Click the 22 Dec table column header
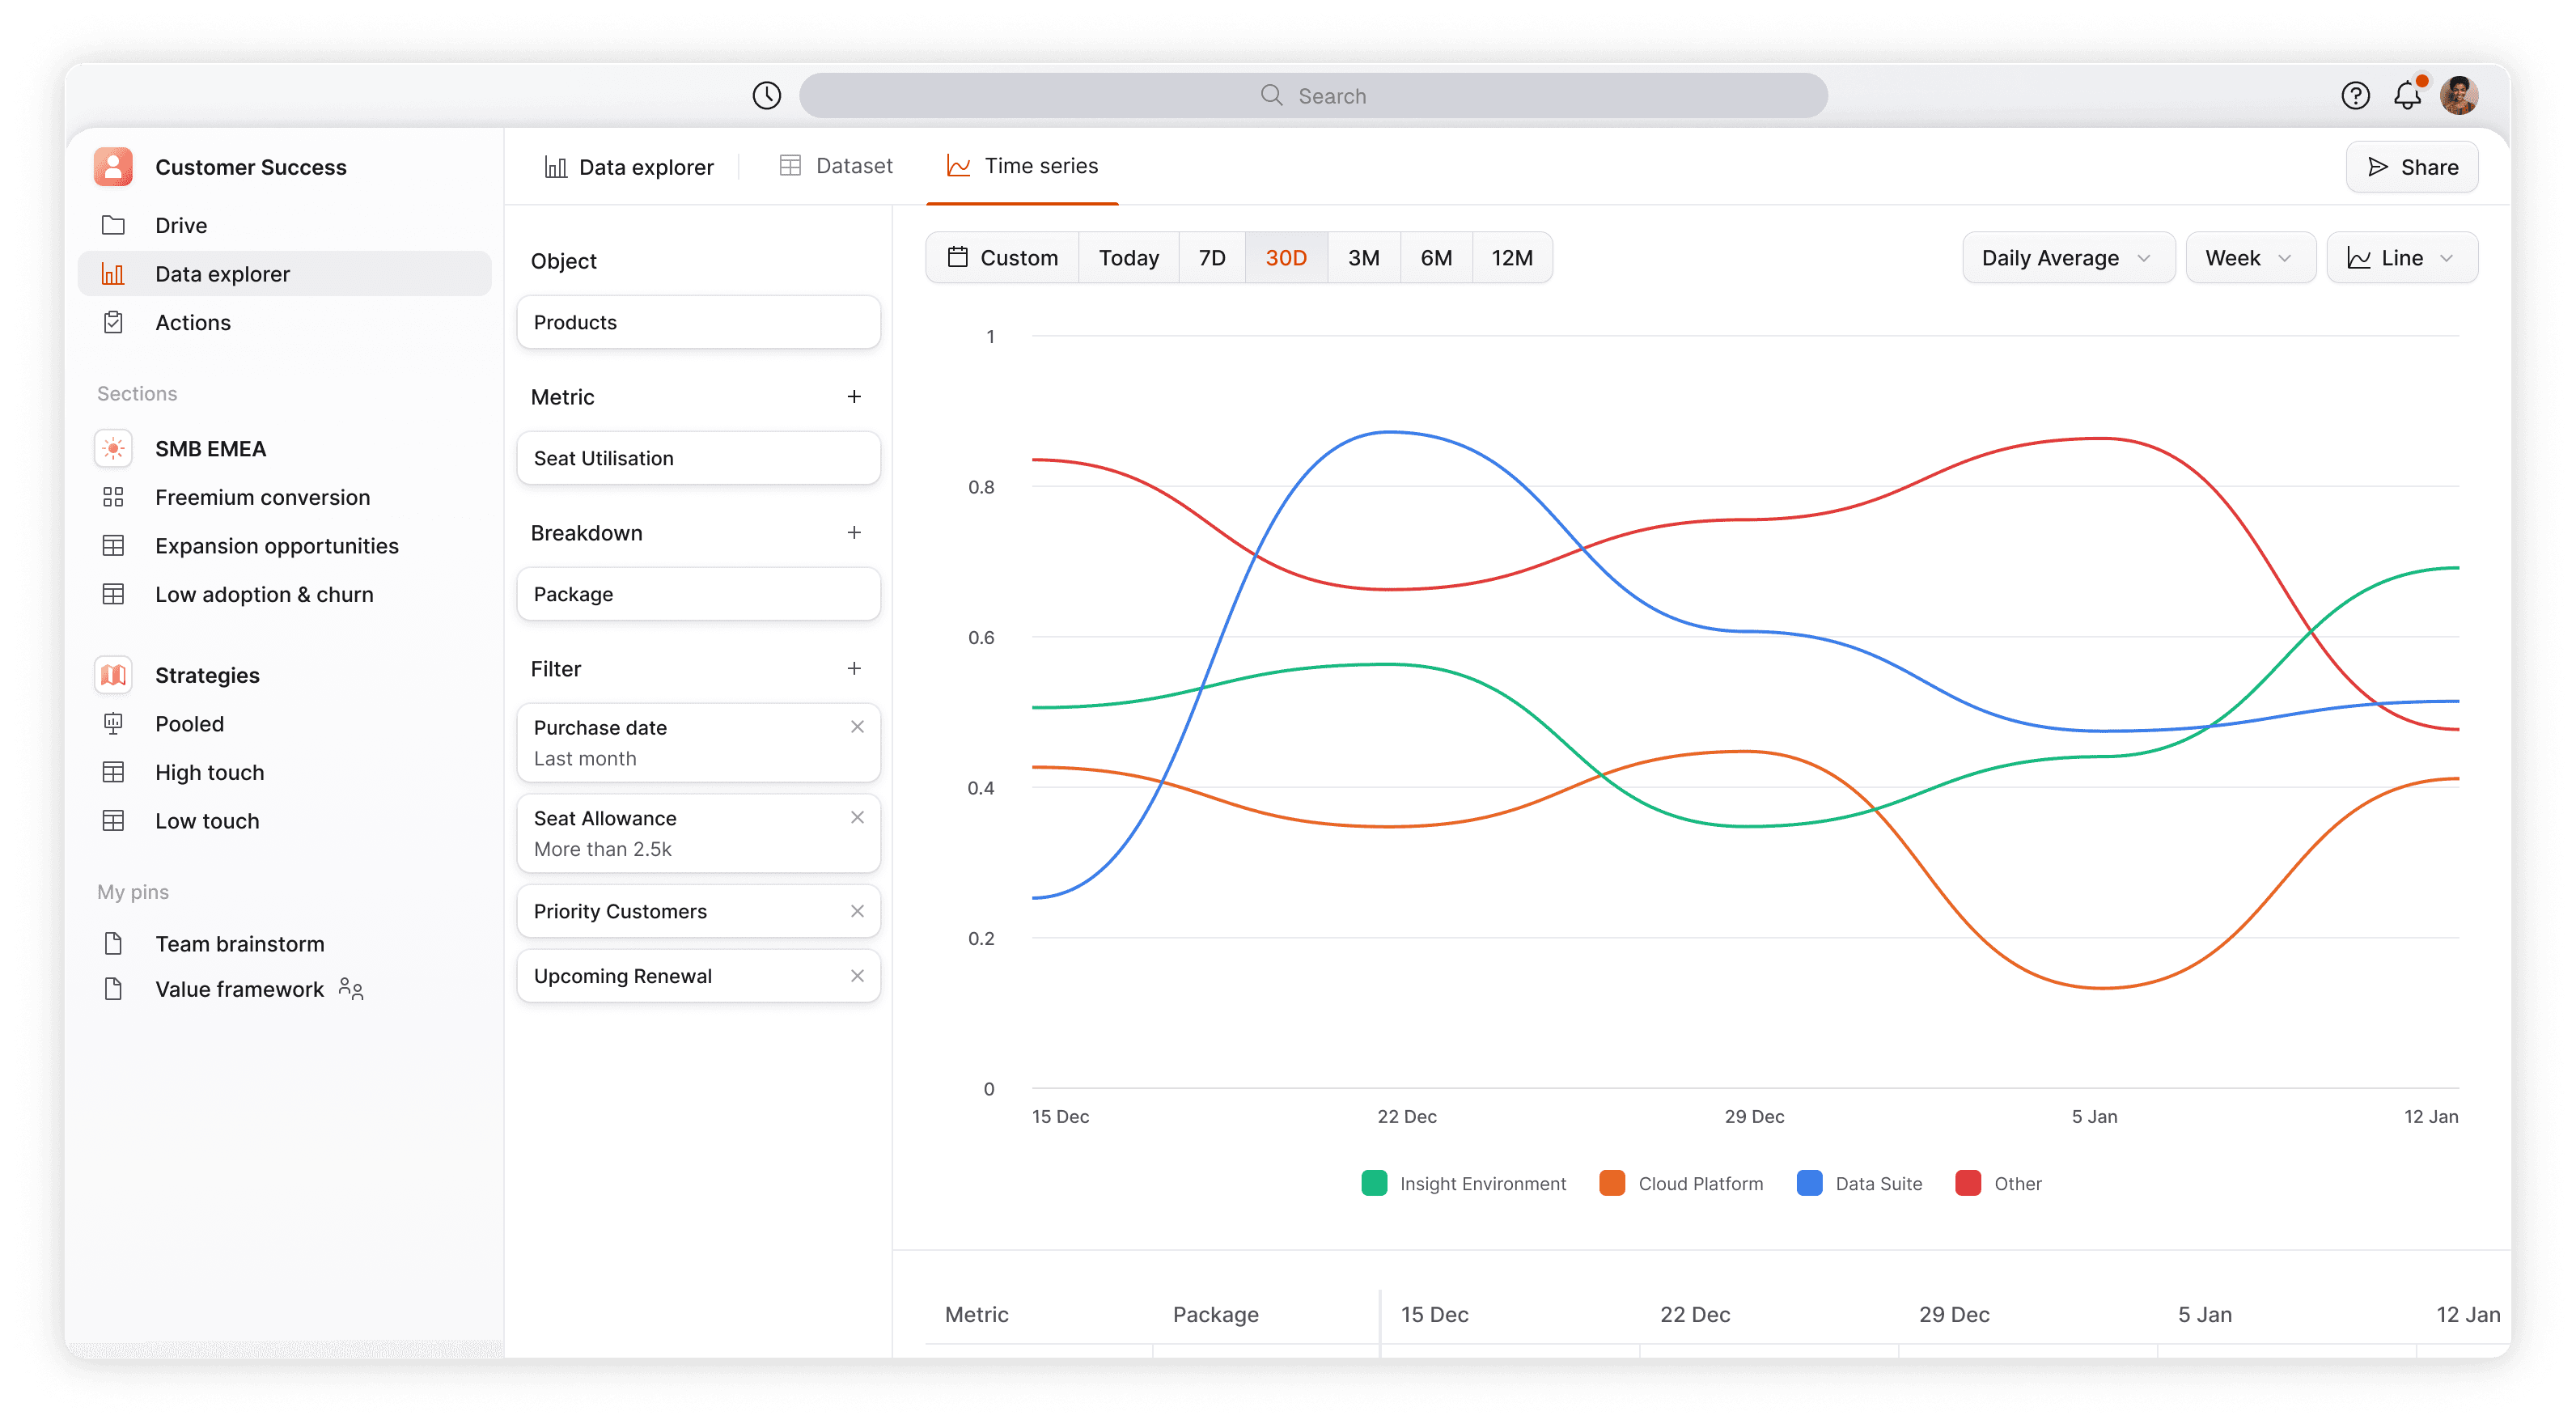The width and height of the screenshot is (2576, 1424). (1694, 1314)
